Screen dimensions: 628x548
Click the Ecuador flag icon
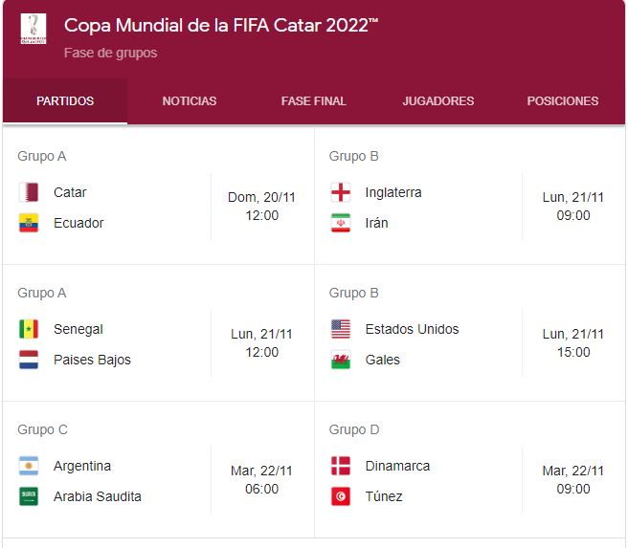[x=29, y=223]
